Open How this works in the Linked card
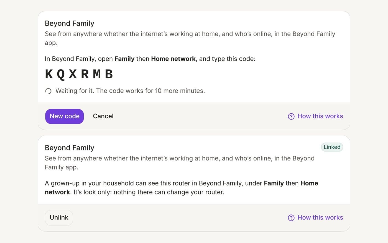The image size is (388, 243). [x=315, y=218]
